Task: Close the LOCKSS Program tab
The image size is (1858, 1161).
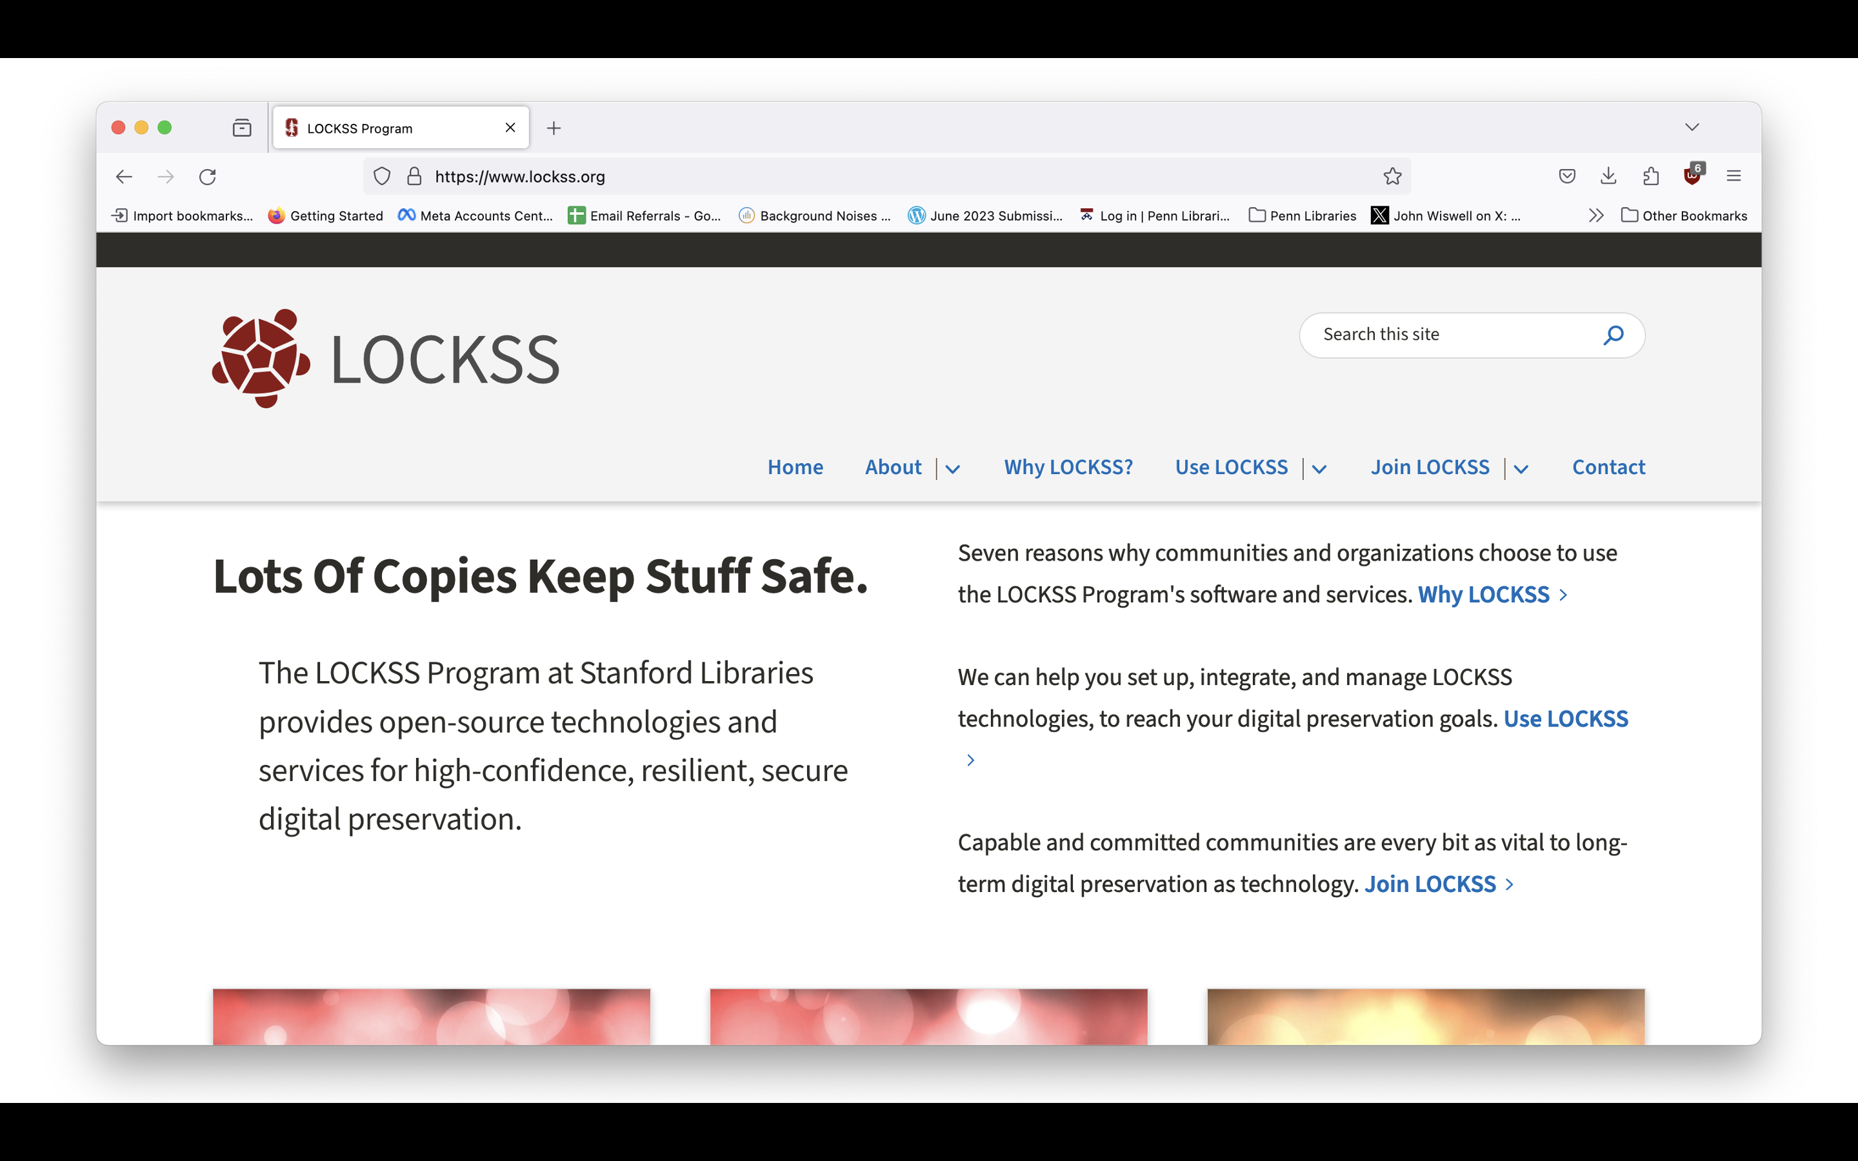Action: click(x=510, y=128)
